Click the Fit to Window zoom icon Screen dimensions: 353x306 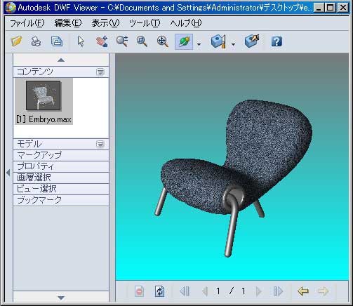(163, 41)
